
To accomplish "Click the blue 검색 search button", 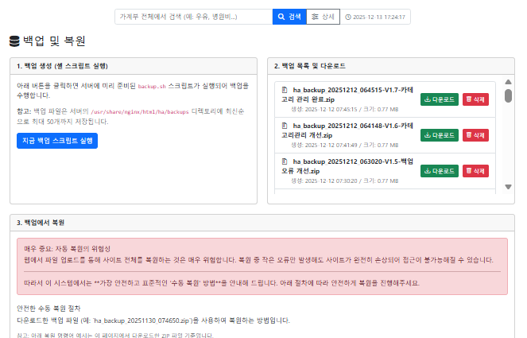I will click(x=289, y=17).
